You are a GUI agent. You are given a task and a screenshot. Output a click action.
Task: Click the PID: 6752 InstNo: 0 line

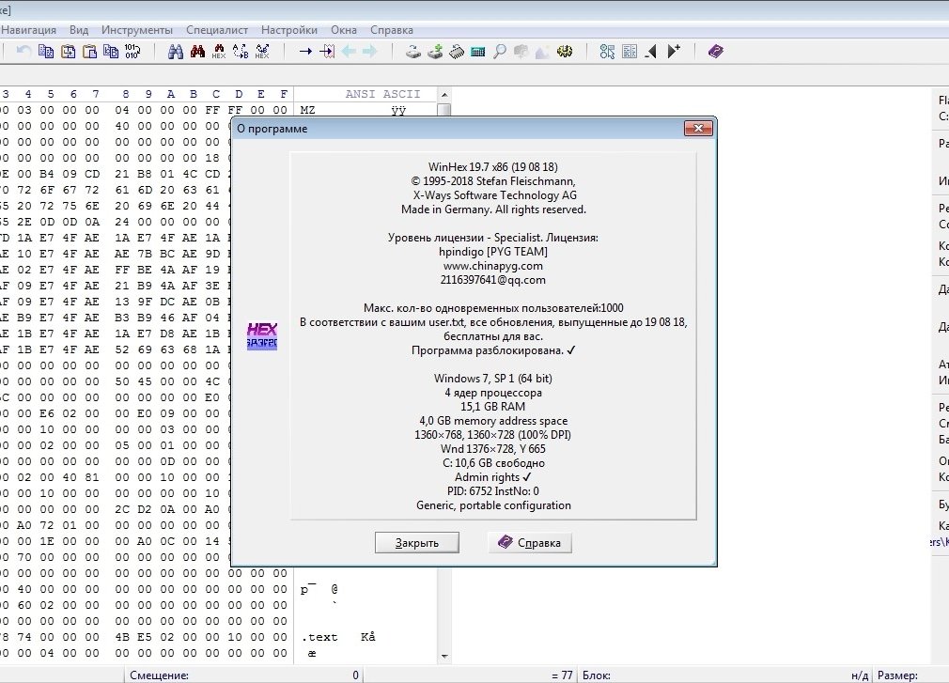pos(493,491)
